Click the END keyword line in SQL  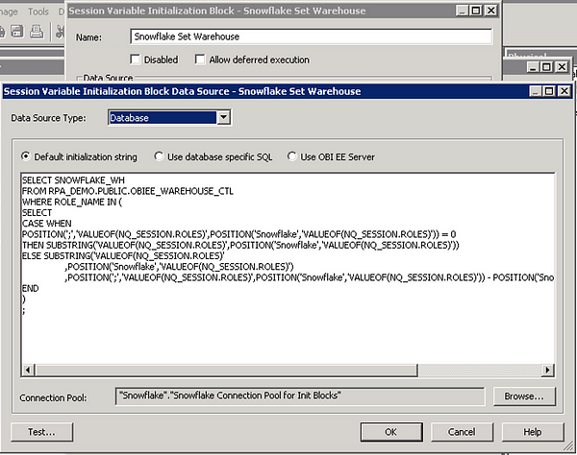(x=30, y=288)
